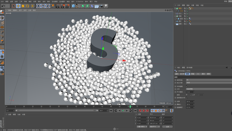Click the axis L-shaped tool icon
The image size is (232, 131).
(2, 47)
